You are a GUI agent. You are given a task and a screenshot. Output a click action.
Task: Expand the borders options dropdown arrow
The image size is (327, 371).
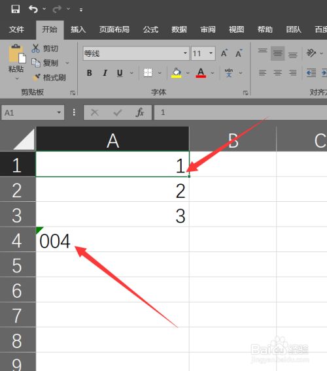pyautogui.click(x=160, y=73)
